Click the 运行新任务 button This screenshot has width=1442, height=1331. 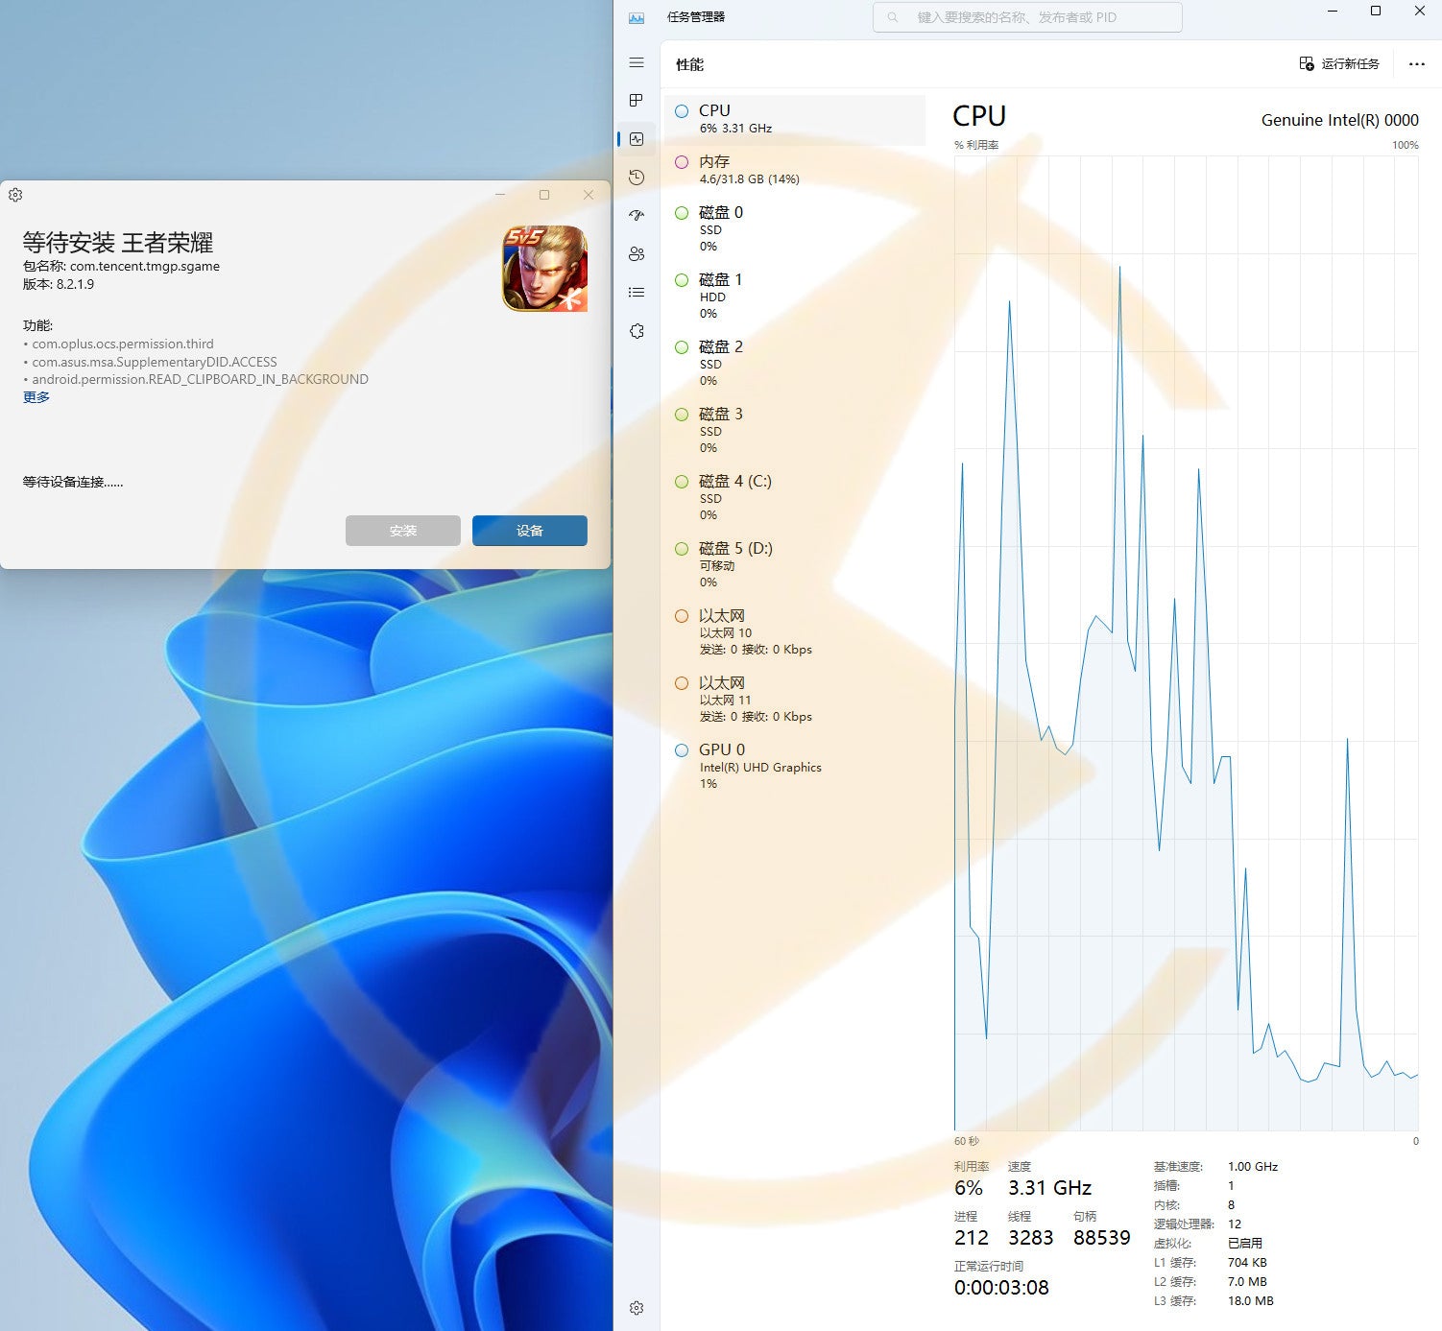coord(1339,64)
